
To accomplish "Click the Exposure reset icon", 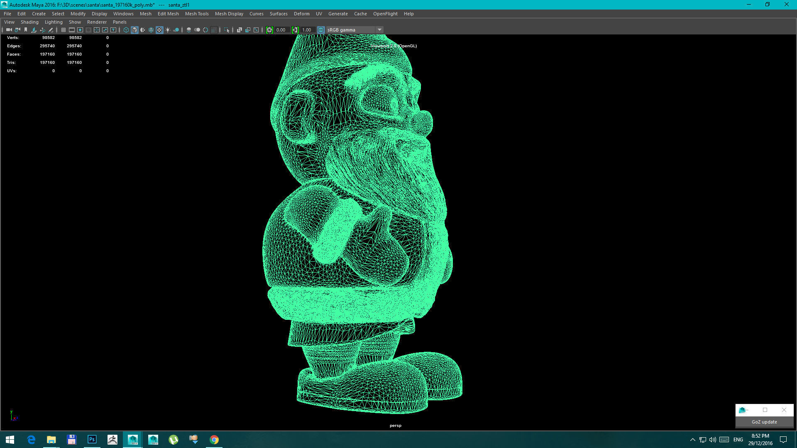I will pos(269,30).
